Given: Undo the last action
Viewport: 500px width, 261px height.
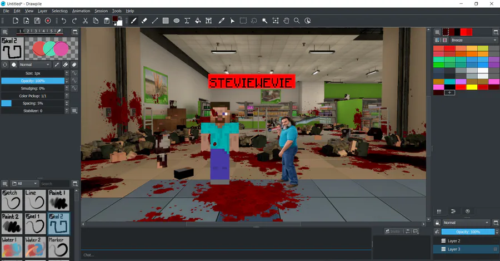Looking at the screenshot, I should coord(64,21).
